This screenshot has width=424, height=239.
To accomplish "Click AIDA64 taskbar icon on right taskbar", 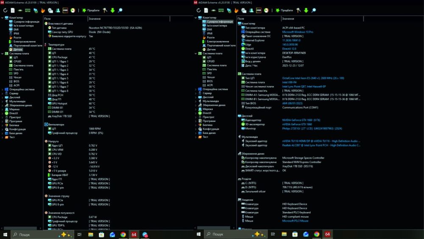I will click(327, 234).
